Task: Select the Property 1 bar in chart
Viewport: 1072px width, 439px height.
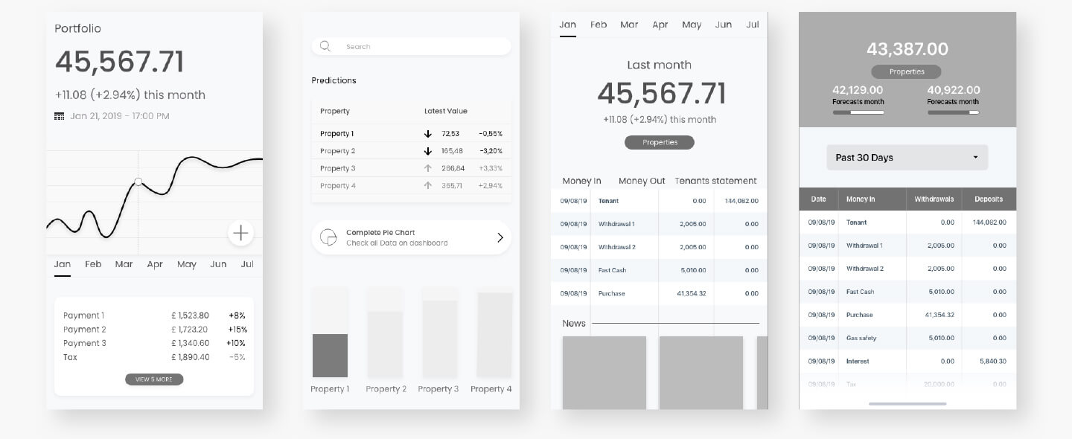Action: pyautogui.click(x=330, y=355)
